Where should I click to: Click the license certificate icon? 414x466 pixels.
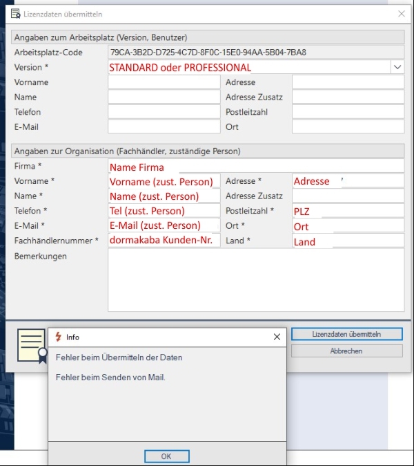[32, 344]
